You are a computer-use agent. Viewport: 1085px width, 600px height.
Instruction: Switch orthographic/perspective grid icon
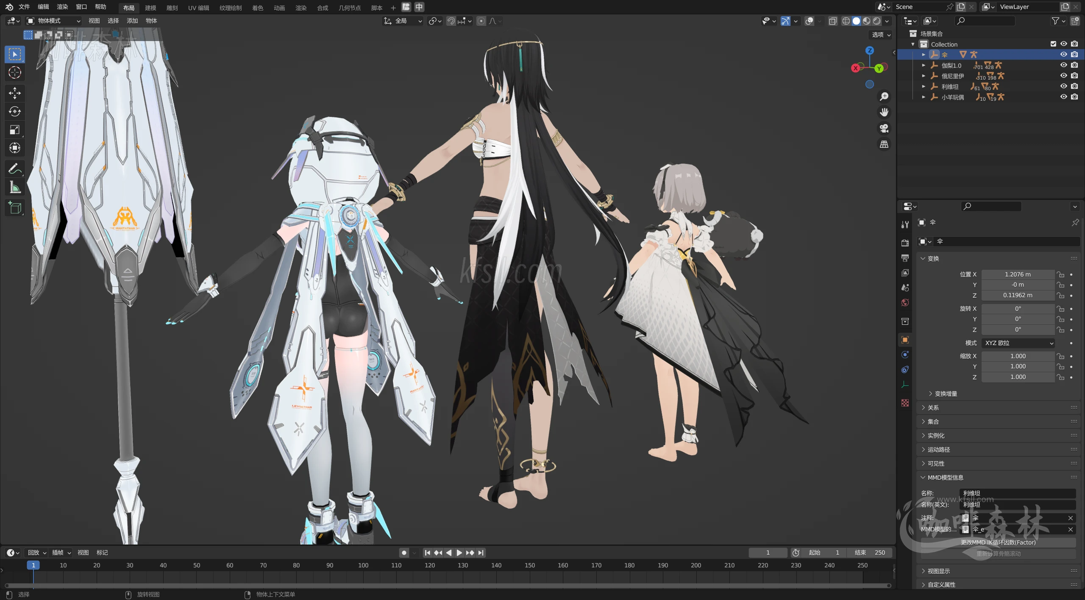(x=884, y=144)
